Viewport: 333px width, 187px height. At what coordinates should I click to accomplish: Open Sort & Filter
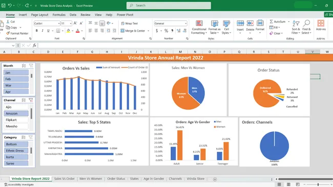tap(296, 27)
